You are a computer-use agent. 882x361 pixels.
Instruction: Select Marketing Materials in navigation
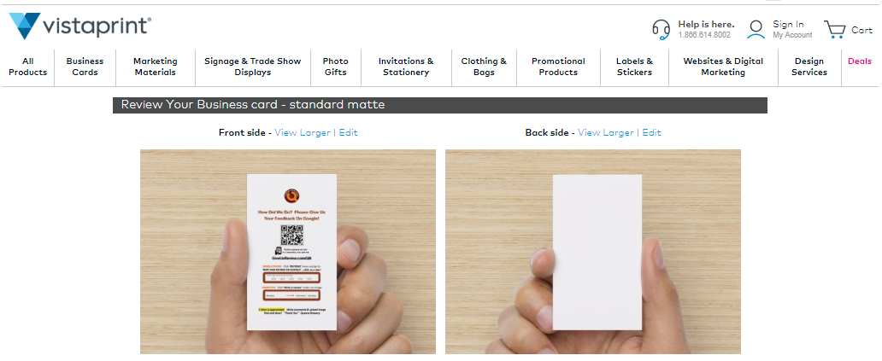click(156, 67)
